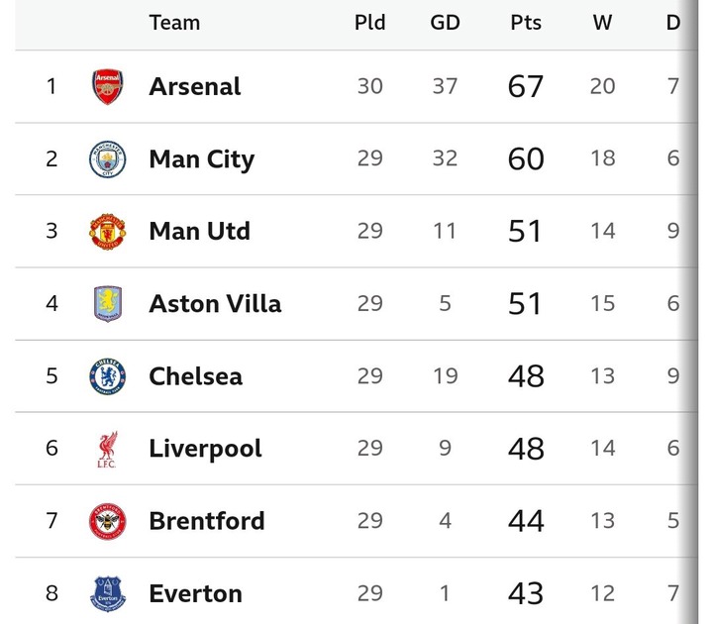
Task: Click the Arsenal club crest
Action: (108, 86)
